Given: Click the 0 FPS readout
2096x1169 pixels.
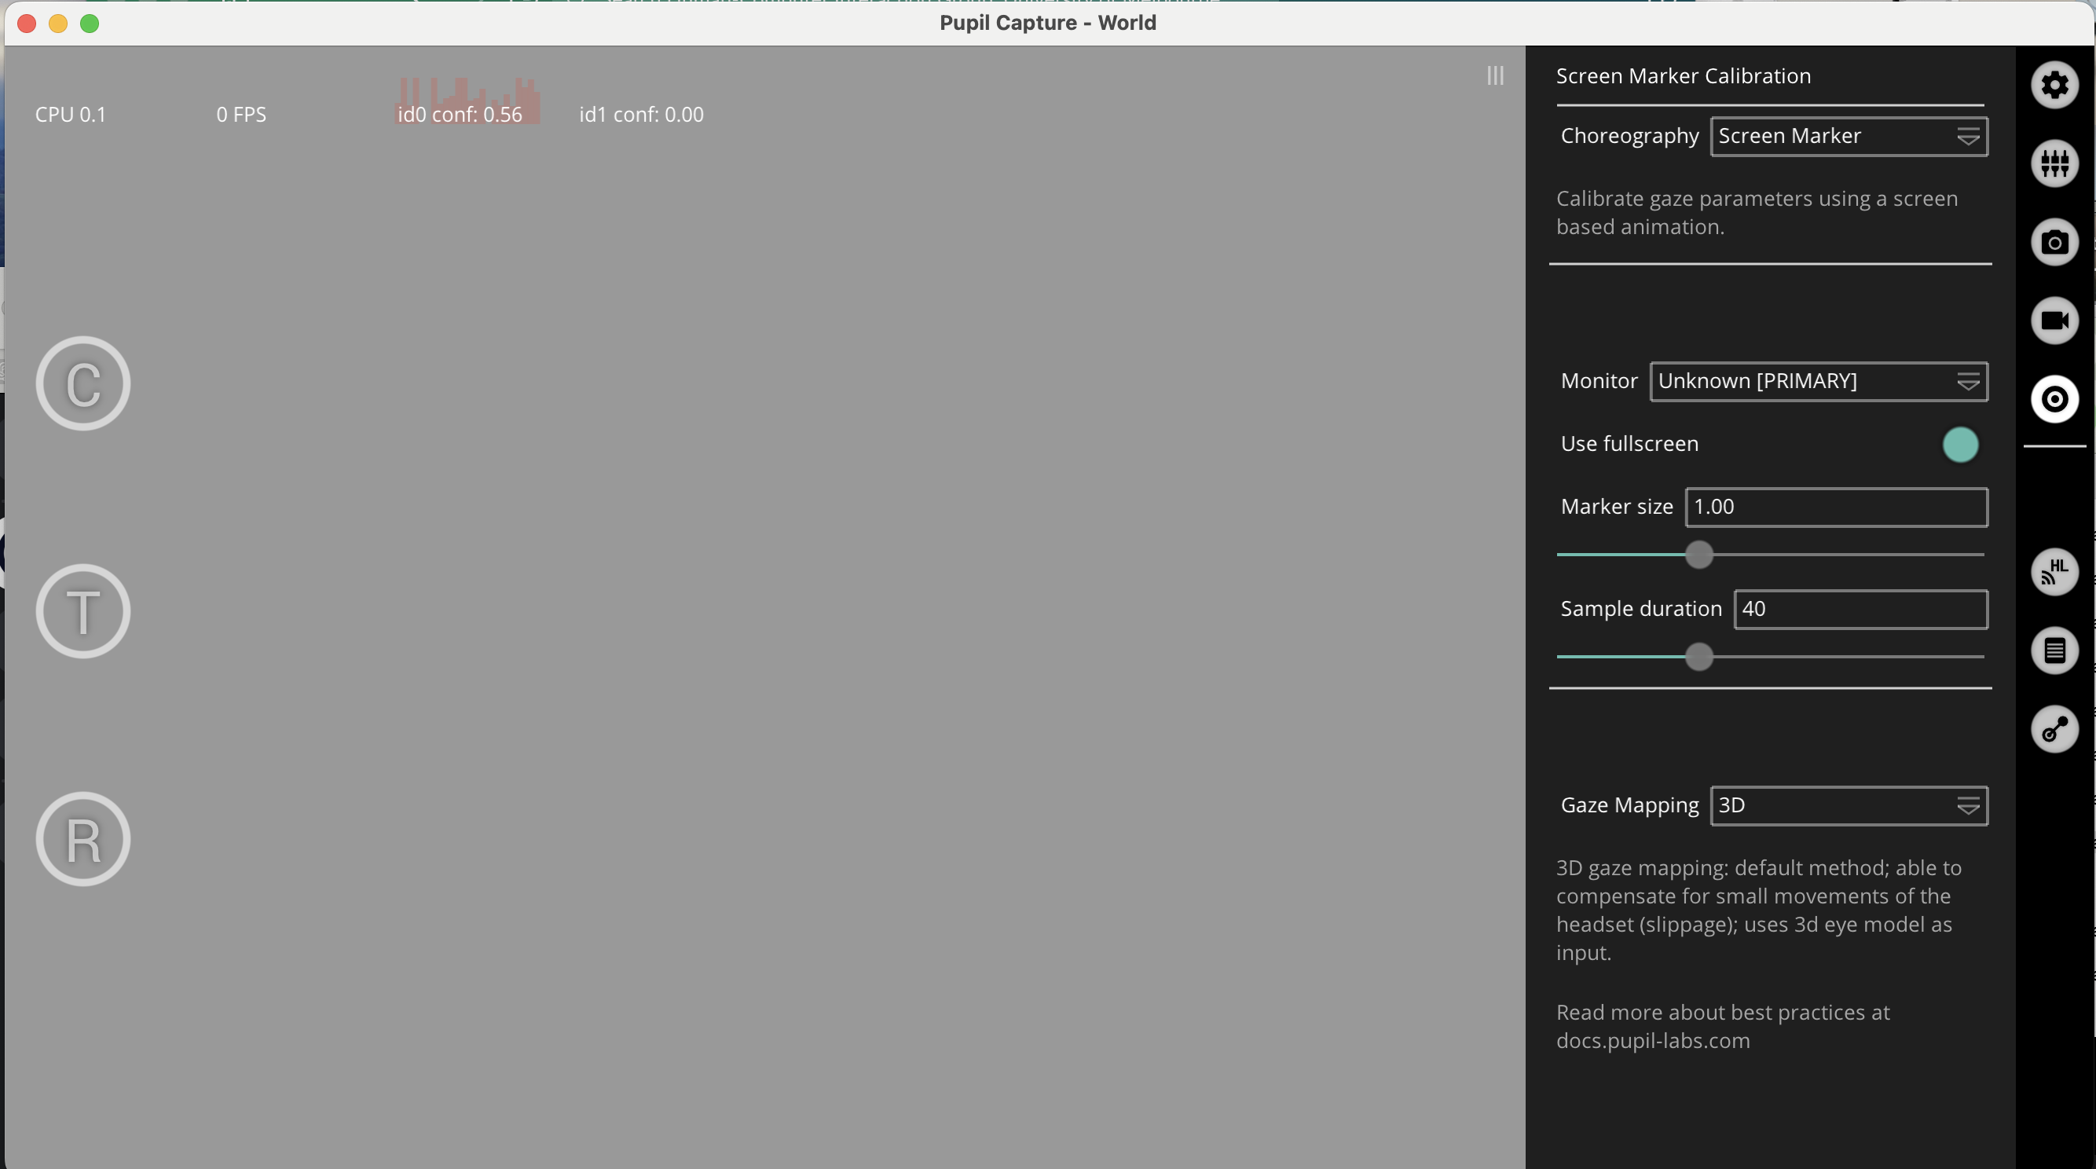Looking at the screenshot, I should pyautogui.click(x=241, y=115).
